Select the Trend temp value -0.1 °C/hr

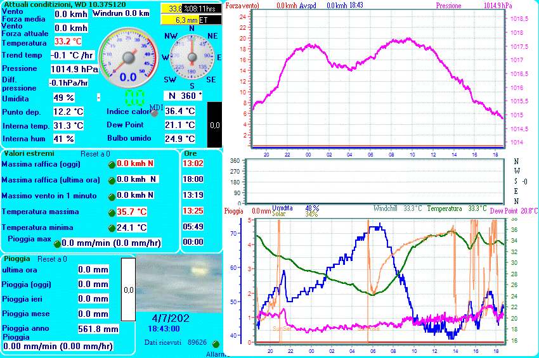click(x=72, y=55)
